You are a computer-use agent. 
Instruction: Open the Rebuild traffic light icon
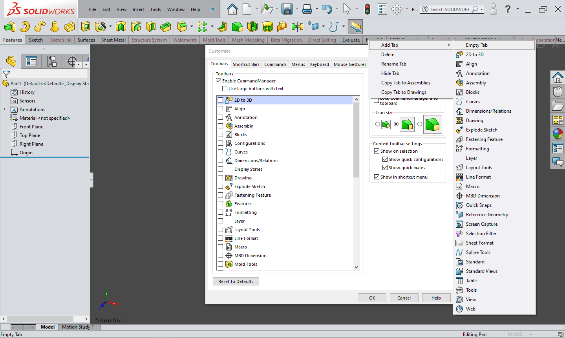point(368,9)
